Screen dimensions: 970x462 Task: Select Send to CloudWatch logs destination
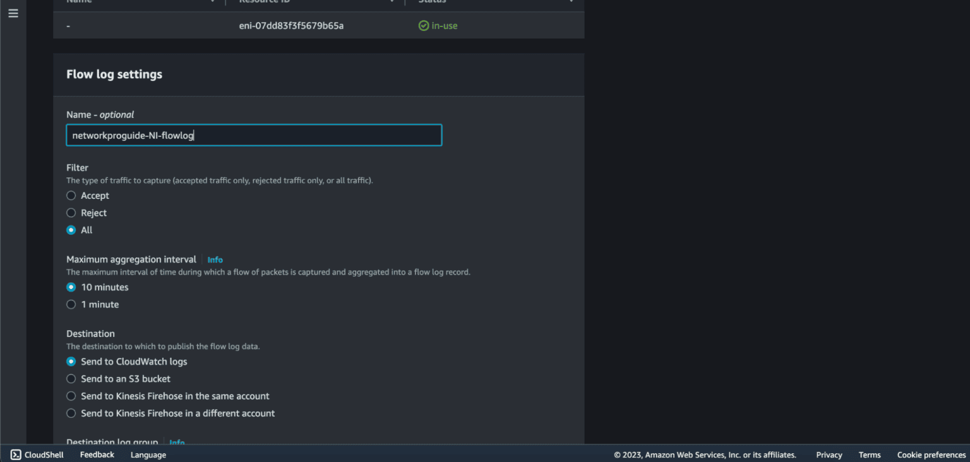click(x=71, y=362)
